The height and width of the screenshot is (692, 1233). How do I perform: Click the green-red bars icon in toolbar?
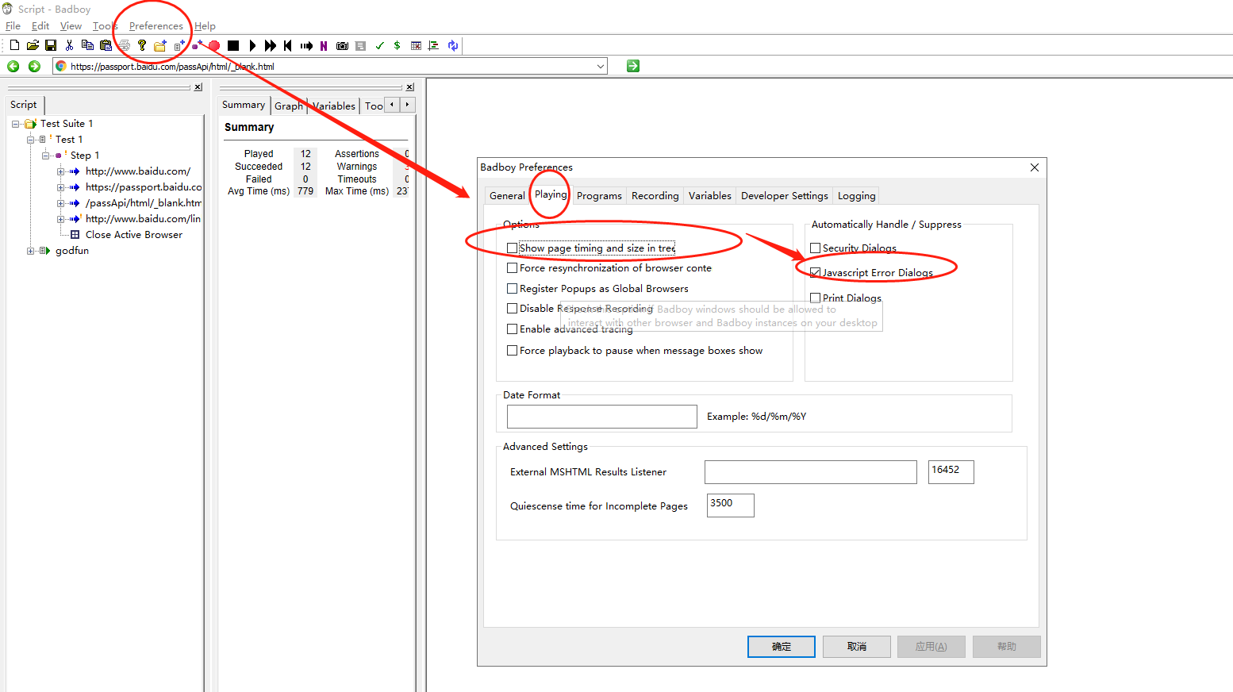coord(433,45)
